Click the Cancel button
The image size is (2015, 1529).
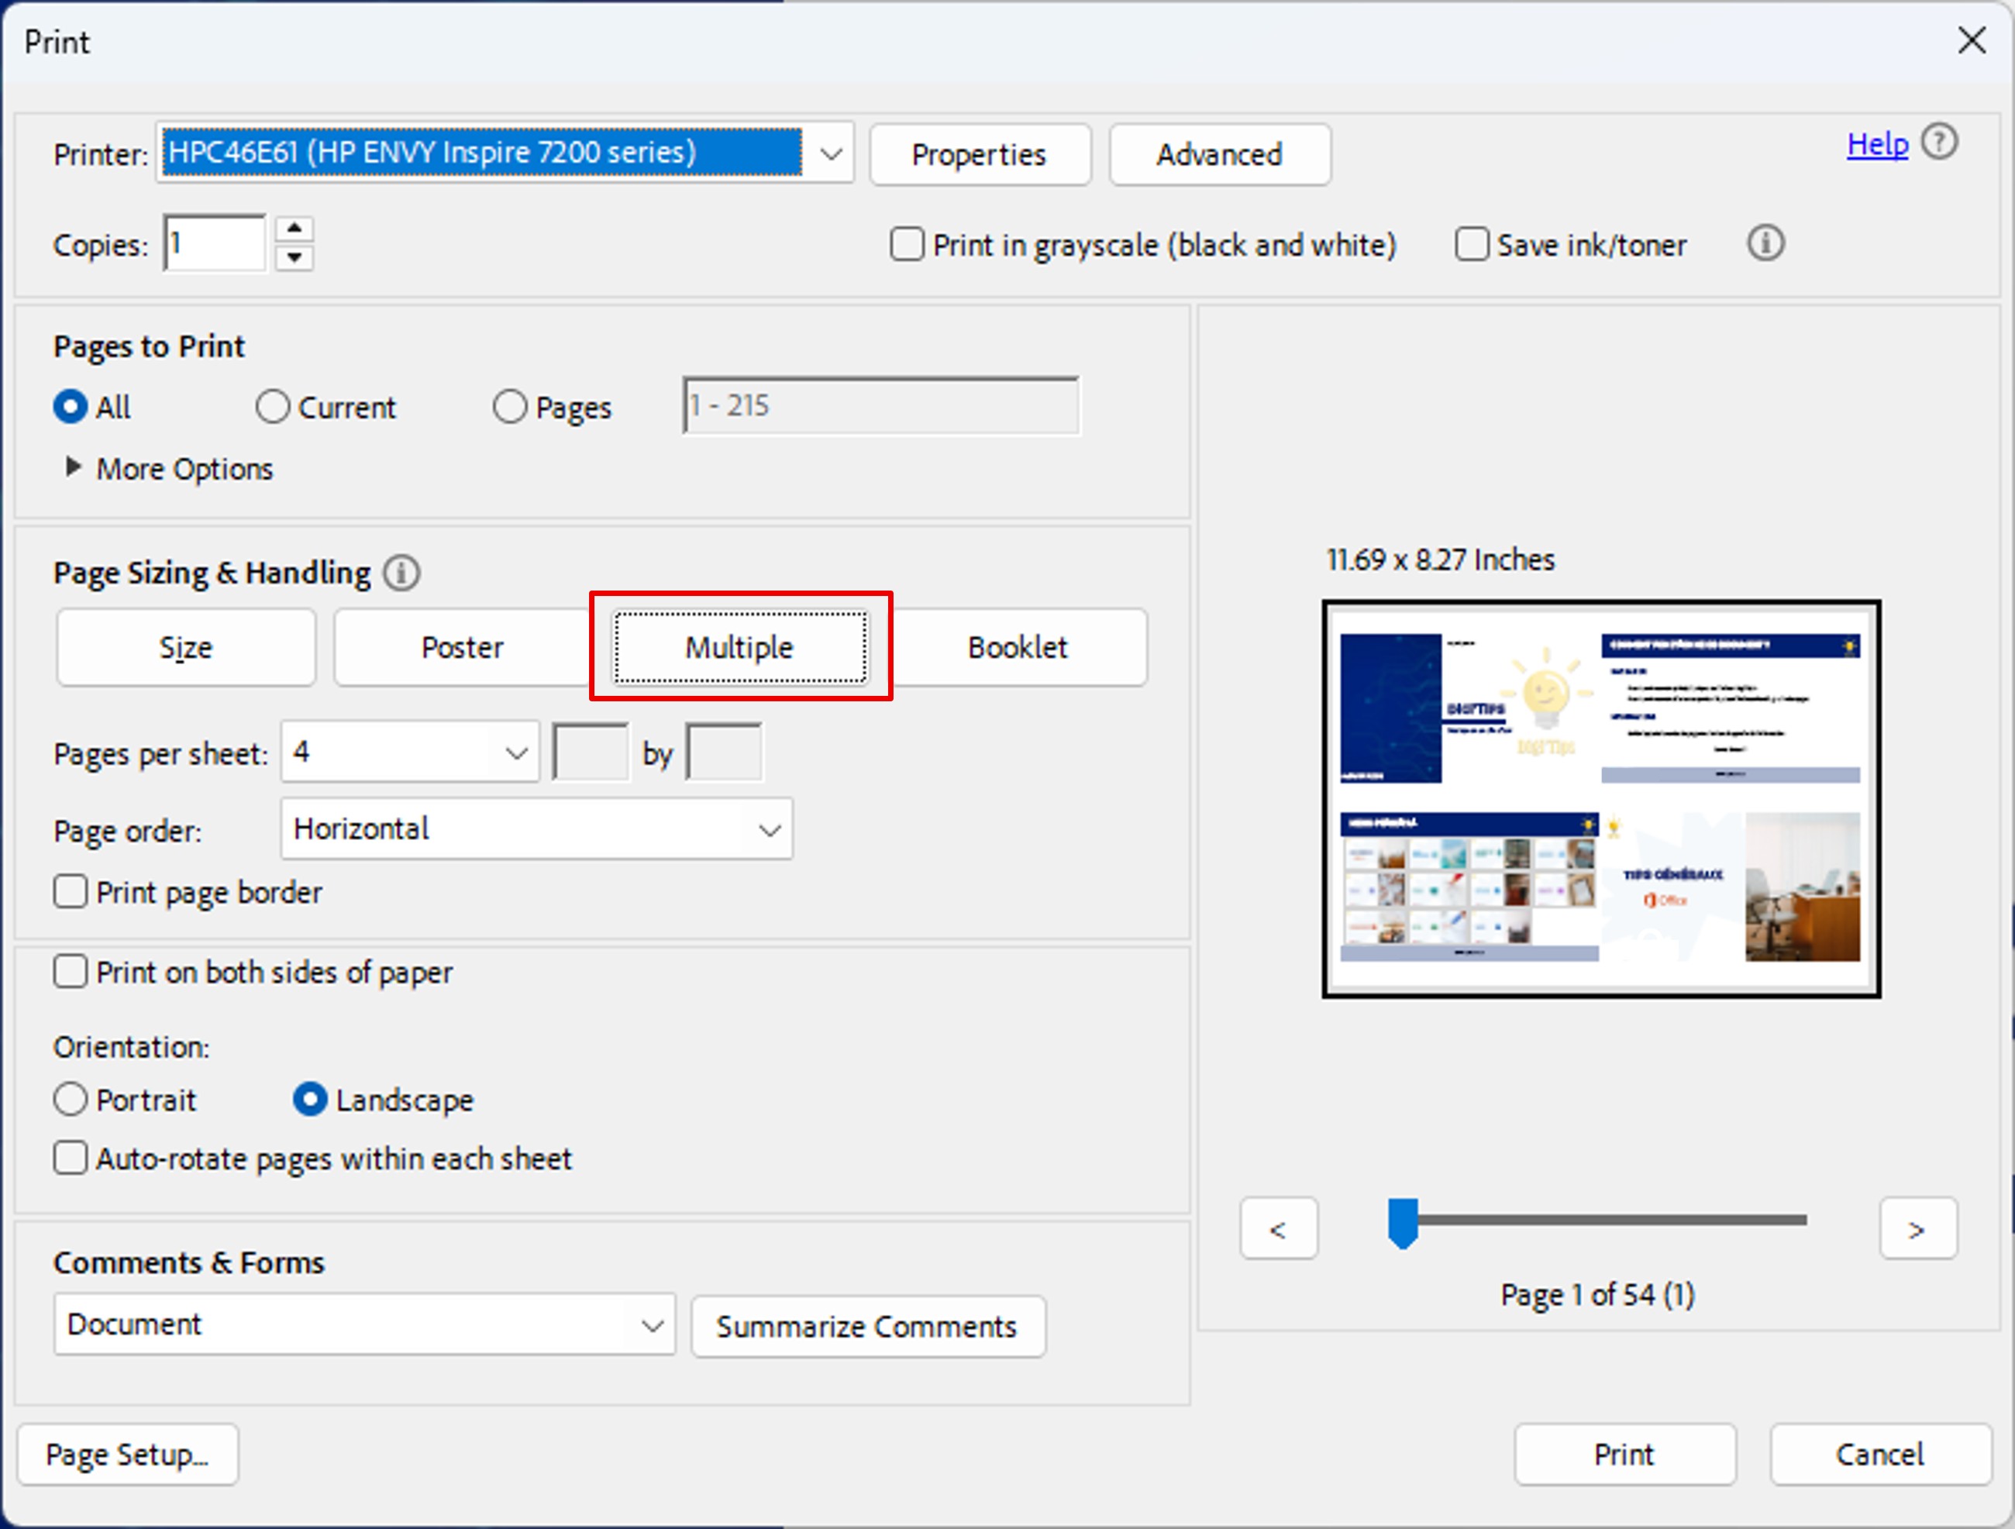(1880, 1455)
